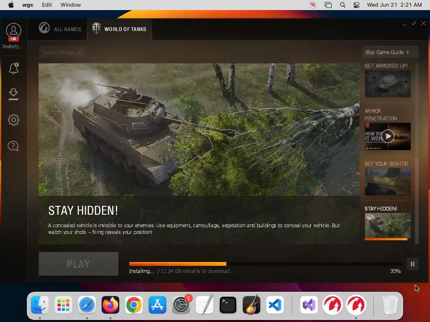Click the NA region badge

(13, 39)
